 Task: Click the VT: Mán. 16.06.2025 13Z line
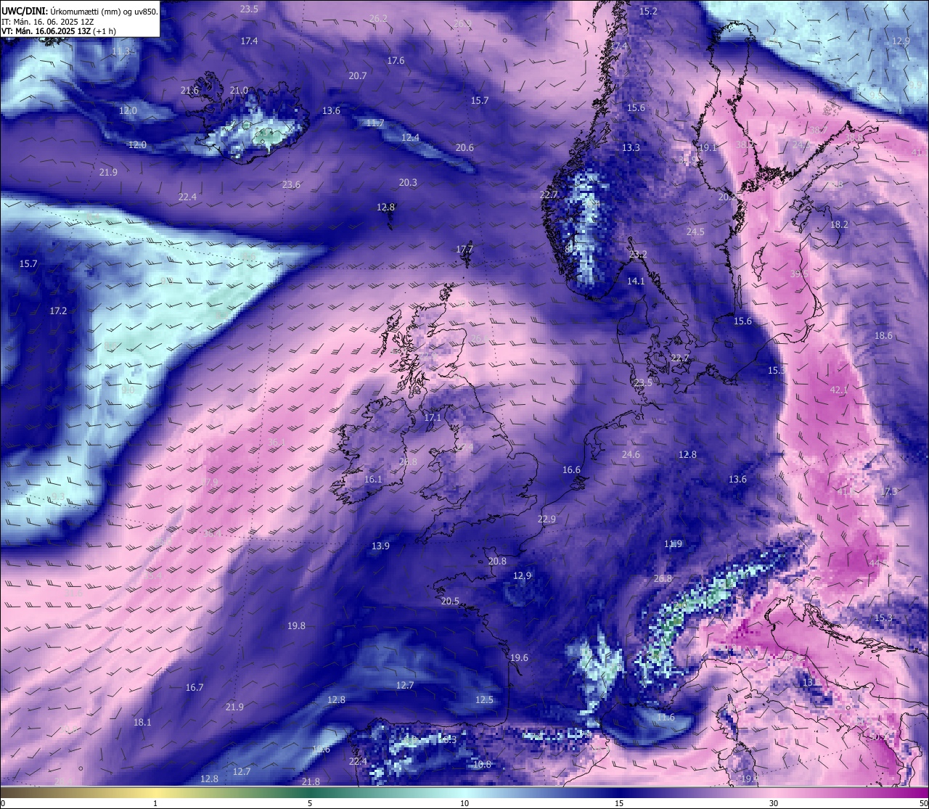(59, 31)
